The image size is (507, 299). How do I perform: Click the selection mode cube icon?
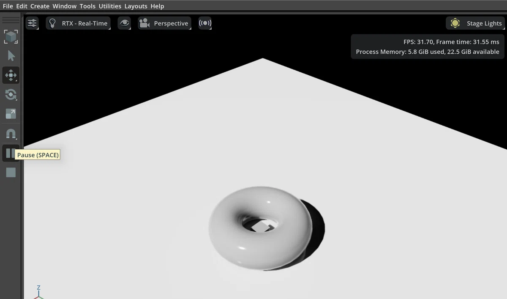[11, 36]
